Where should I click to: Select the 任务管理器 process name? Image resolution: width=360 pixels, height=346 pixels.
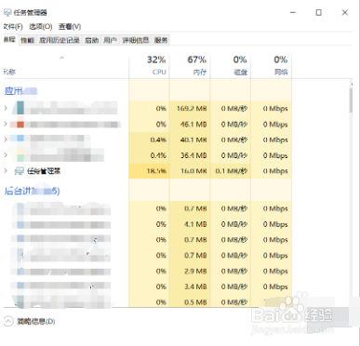(44, 171)
